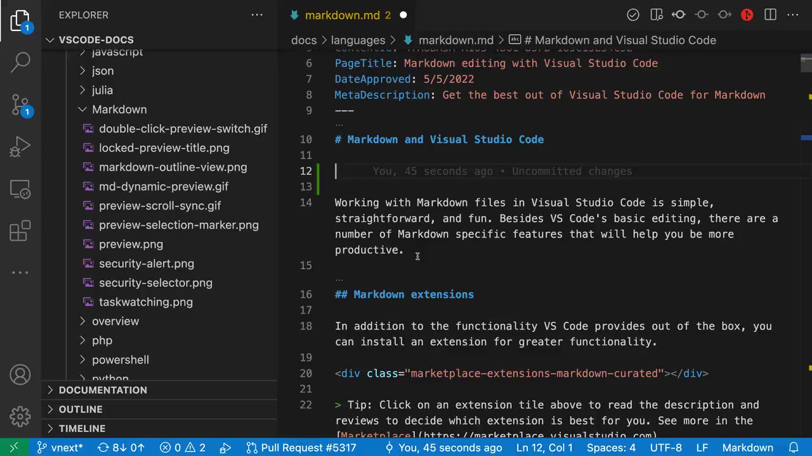Click the errors and warnings status item
This screenshot has height=456, width=812.
click(x=183, y=447)
